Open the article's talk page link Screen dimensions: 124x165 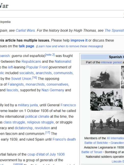[x=26, y=46]
